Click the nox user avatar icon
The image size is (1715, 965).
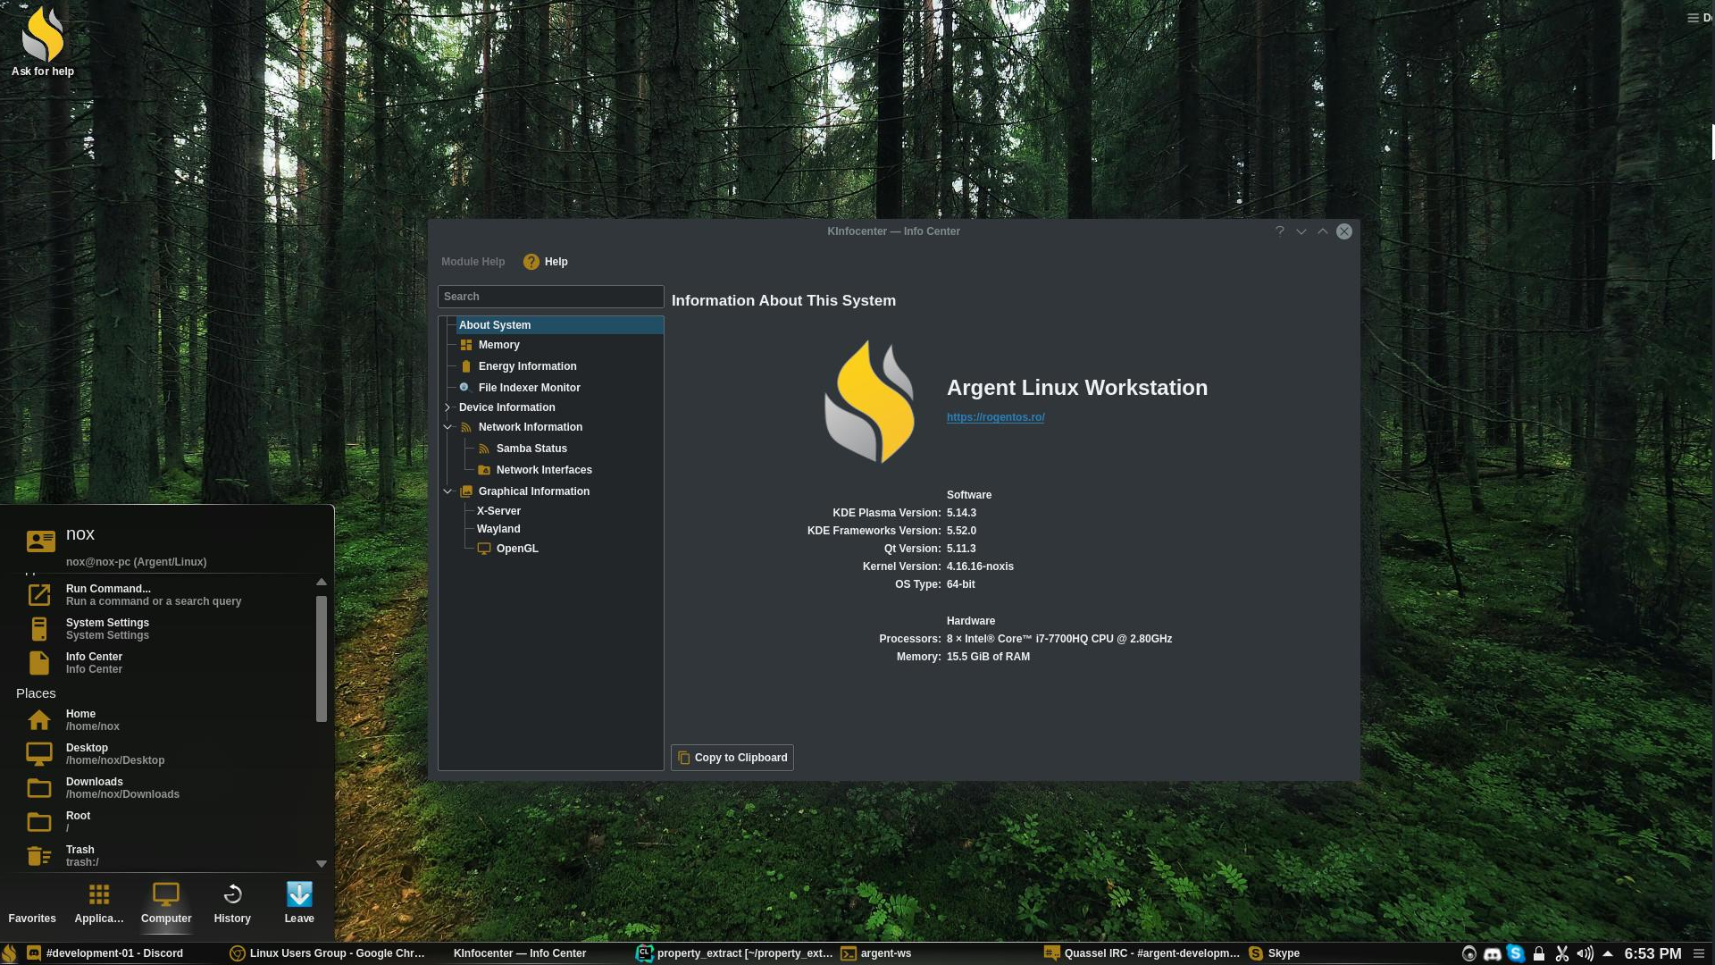click(x=40, y=541)
